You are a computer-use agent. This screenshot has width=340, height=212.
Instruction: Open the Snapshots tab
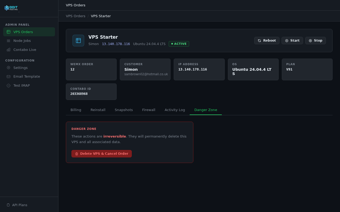[124, 110]
